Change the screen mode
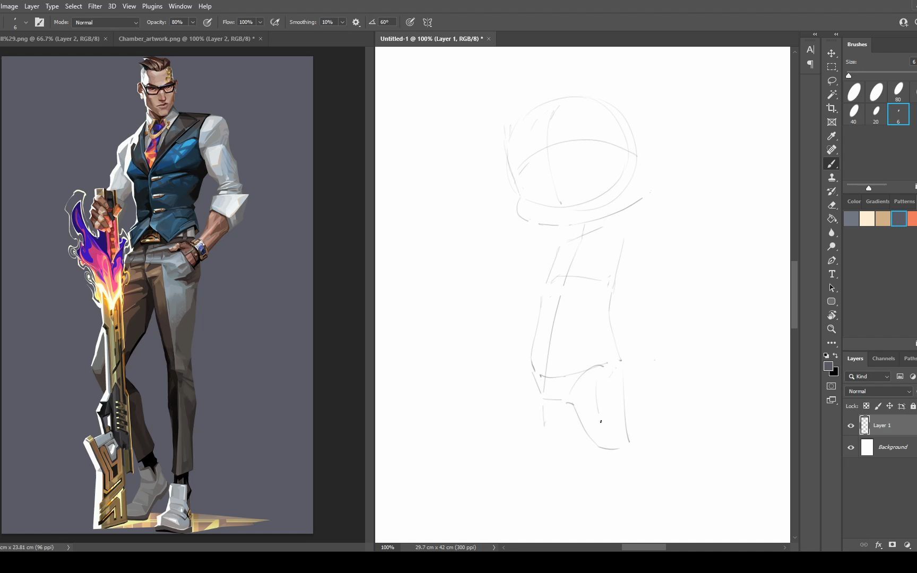 coord(832,400)
